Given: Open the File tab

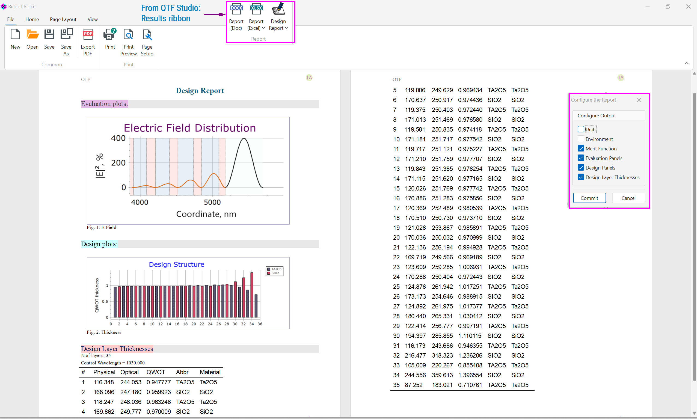Looking at the screenshot, I should click(11, 19).
